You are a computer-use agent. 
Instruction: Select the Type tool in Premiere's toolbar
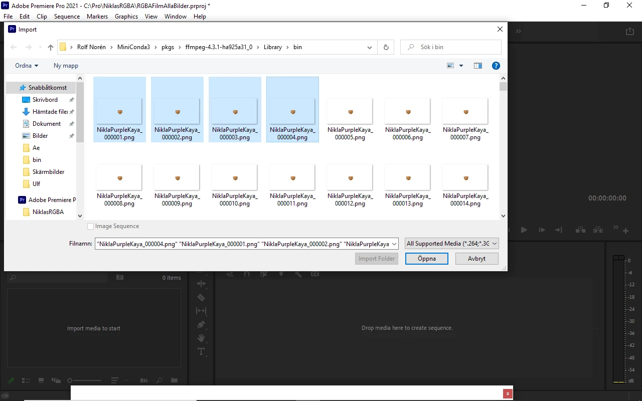tap(201, 351)
